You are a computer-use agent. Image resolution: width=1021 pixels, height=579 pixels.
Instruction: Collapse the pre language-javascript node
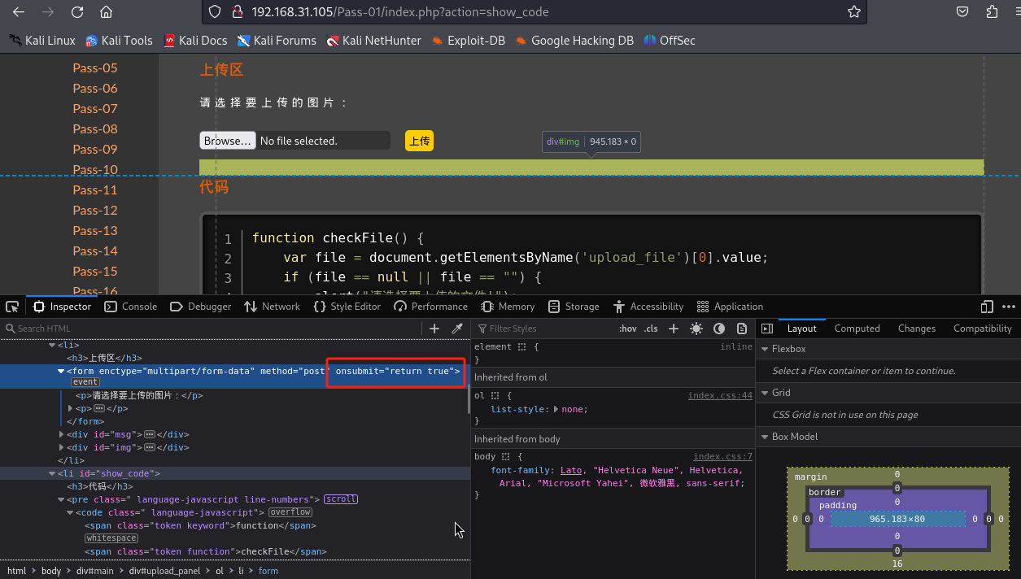61,499
